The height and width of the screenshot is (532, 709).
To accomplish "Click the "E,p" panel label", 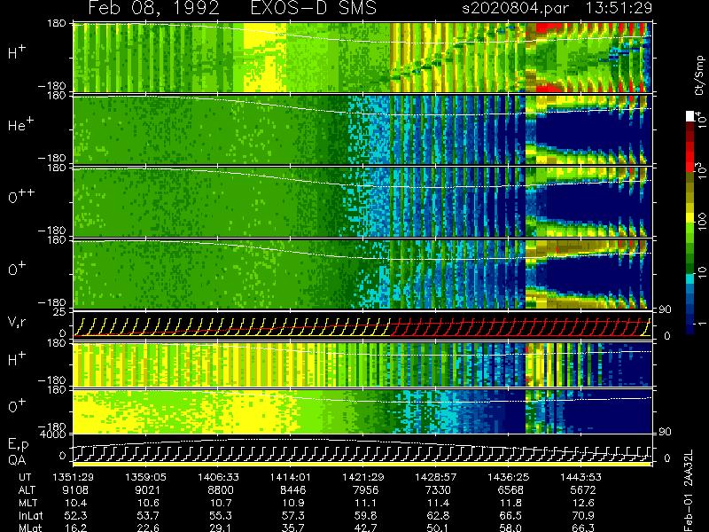I will point(18,445).
